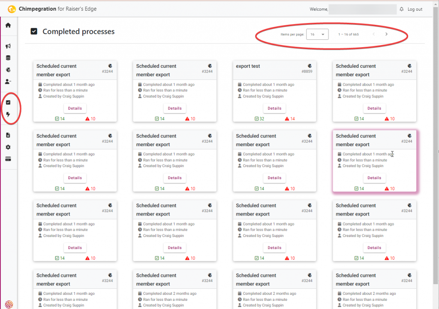The image size is (439, 309).
Task: Open the Mailchimp monkey icon in sidebar
Action: point(8,70)
